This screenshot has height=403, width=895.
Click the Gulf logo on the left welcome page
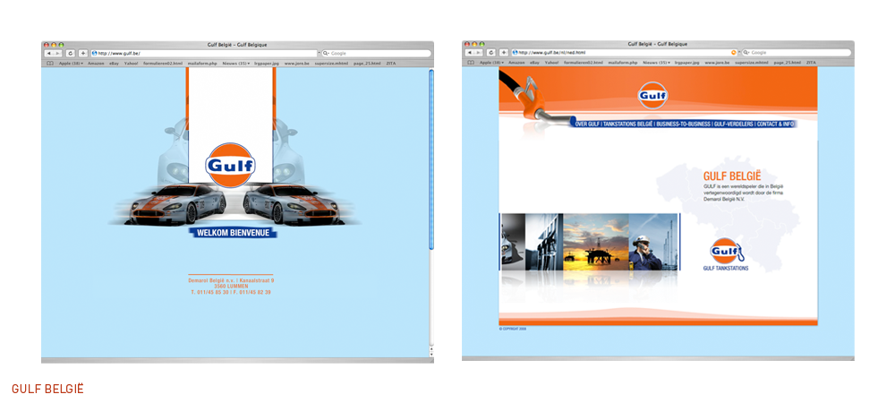click(x=231, y=165)
